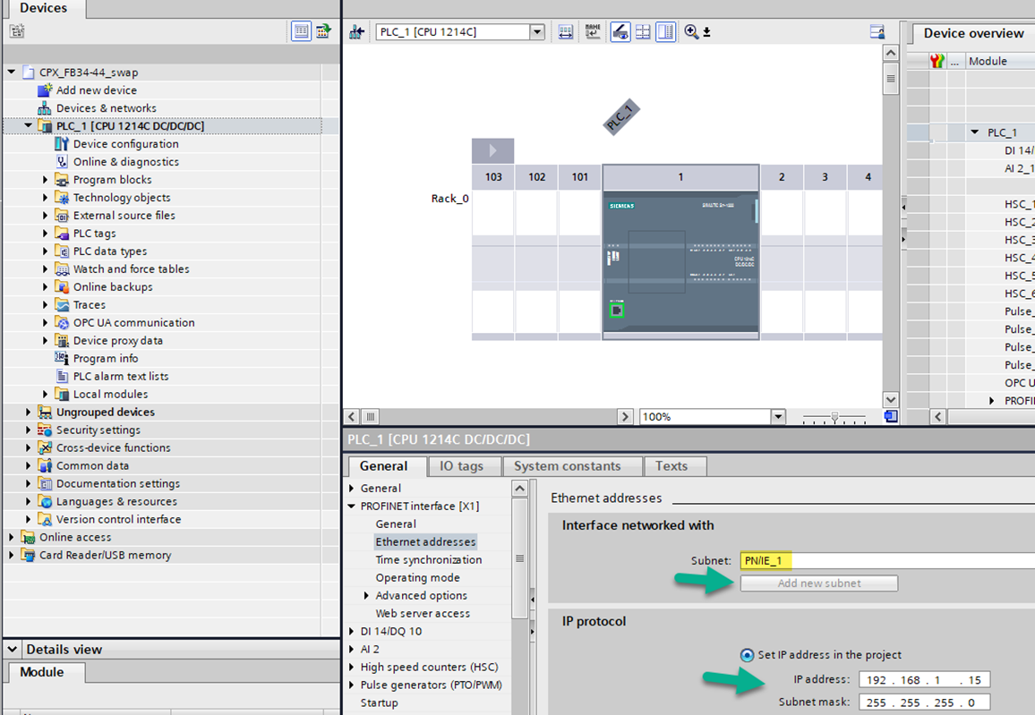
Task: Select rack slot 101 header
Action: click(x=579, y=177)
